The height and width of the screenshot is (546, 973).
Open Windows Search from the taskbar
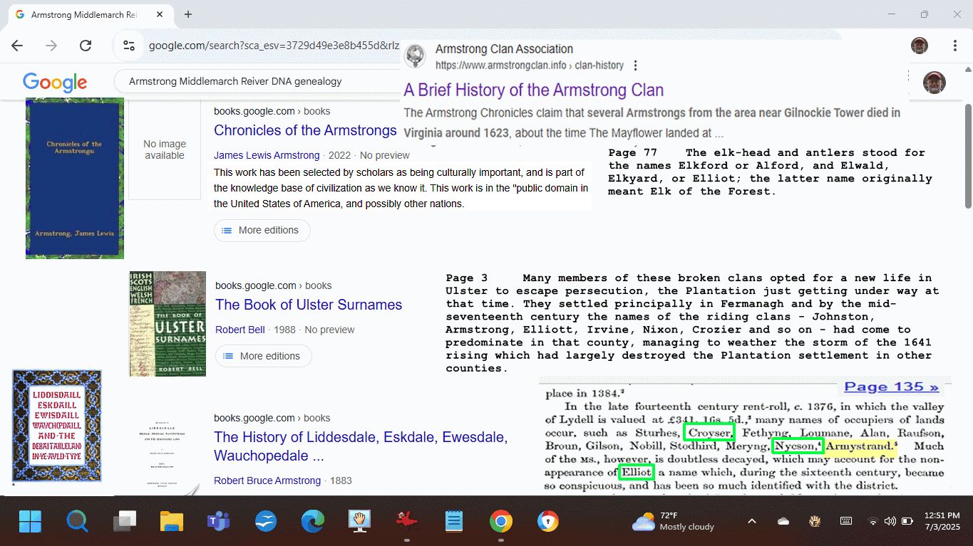point(77,522)
